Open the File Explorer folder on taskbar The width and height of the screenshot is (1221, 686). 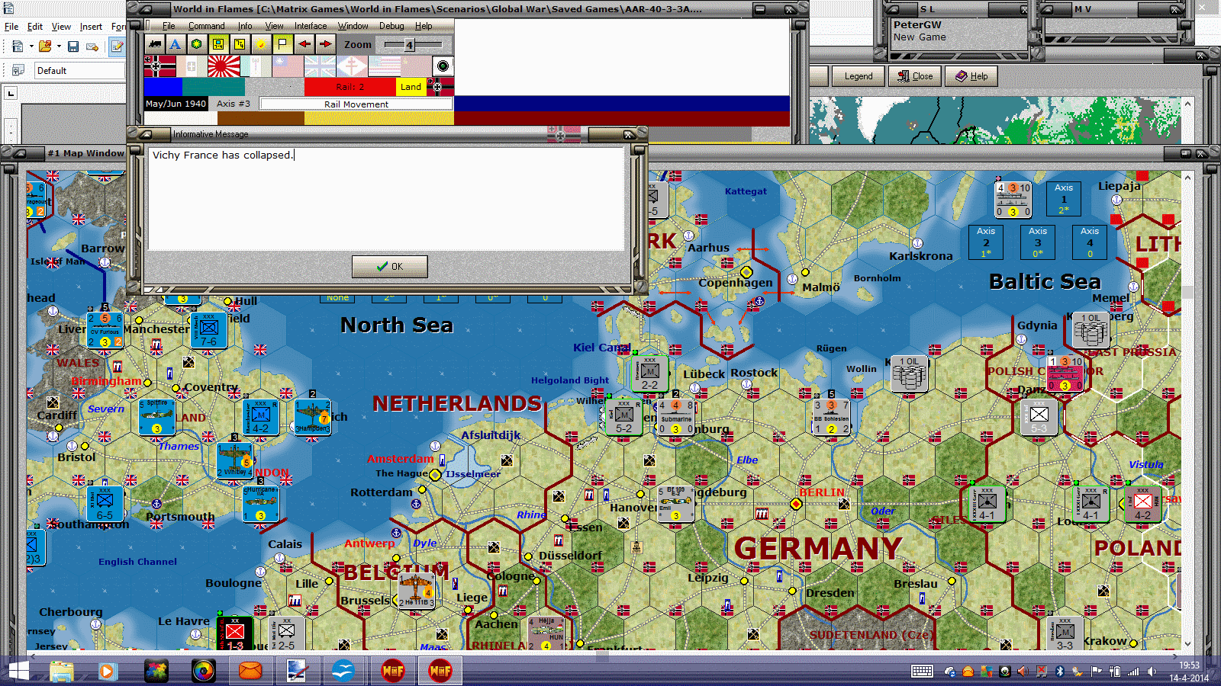click(x=62, y=671)
